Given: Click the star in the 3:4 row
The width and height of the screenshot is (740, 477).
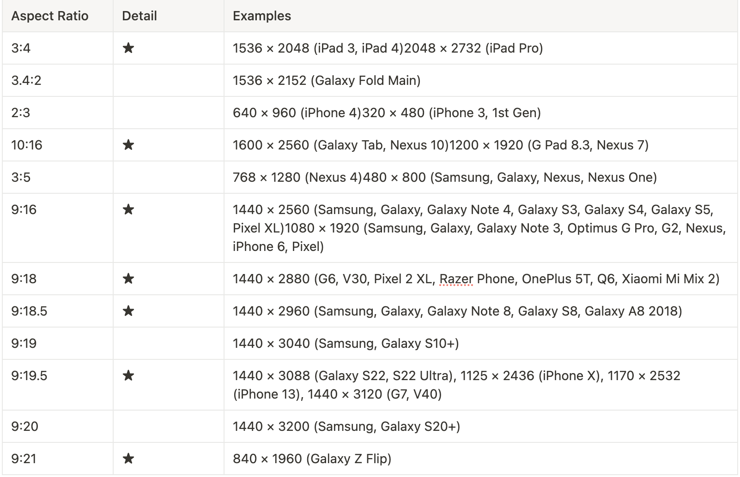Looking at the screenshot, I should coord(128,48).
